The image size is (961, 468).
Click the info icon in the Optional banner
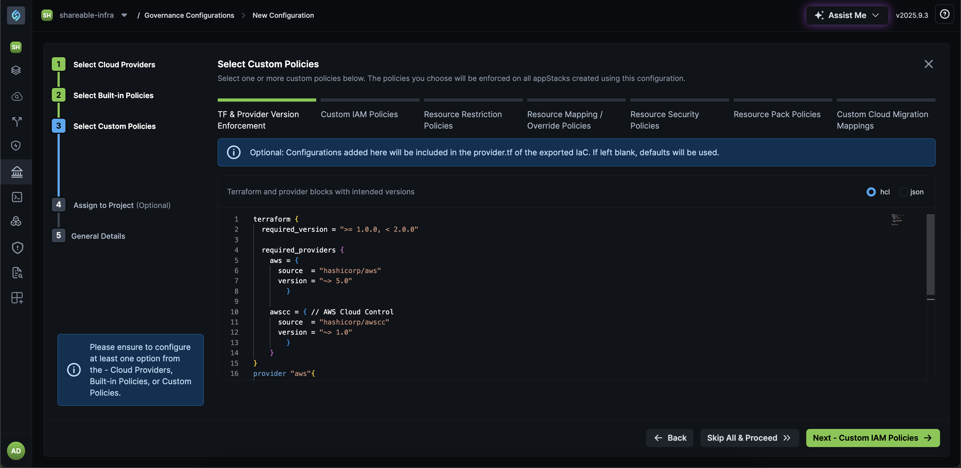[x=234, y=152]
